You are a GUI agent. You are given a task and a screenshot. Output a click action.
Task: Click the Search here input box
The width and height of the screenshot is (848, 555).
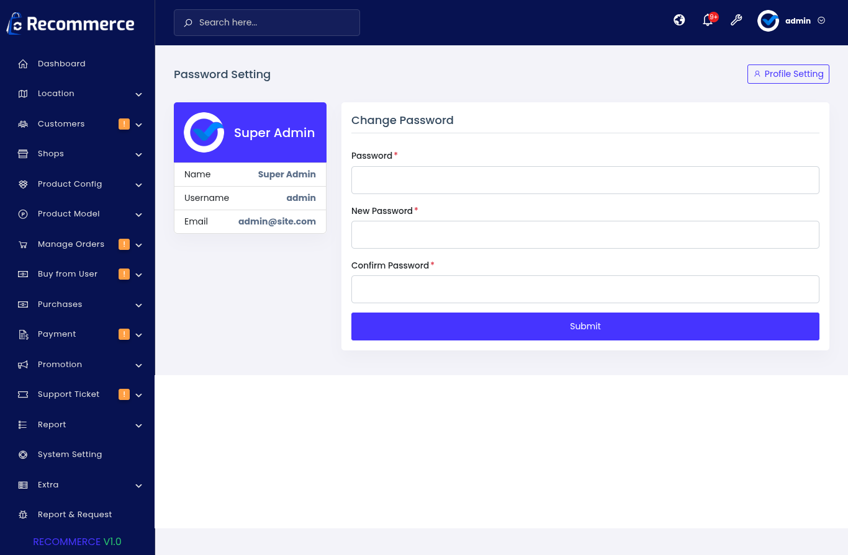coord(267,22)
